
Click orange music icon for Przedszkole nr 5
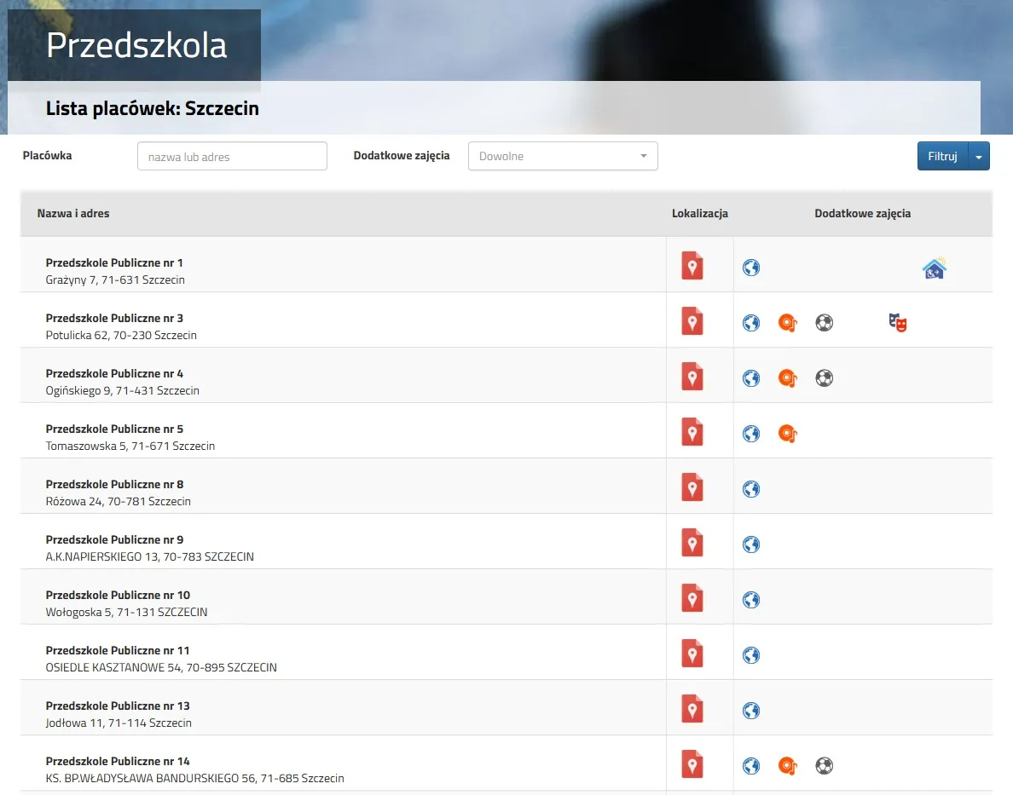(x=788, y=434)
